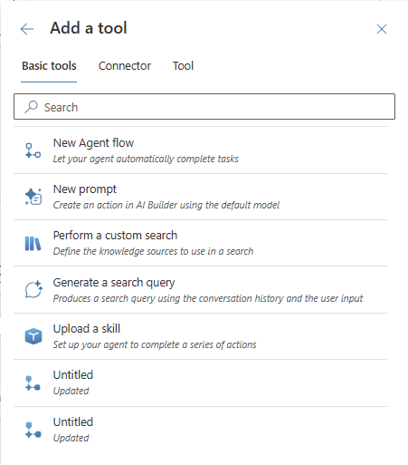The height and width of the screenshot is (465, 408).
Task: Choose Generate a search query title
Action: point(114,283)
